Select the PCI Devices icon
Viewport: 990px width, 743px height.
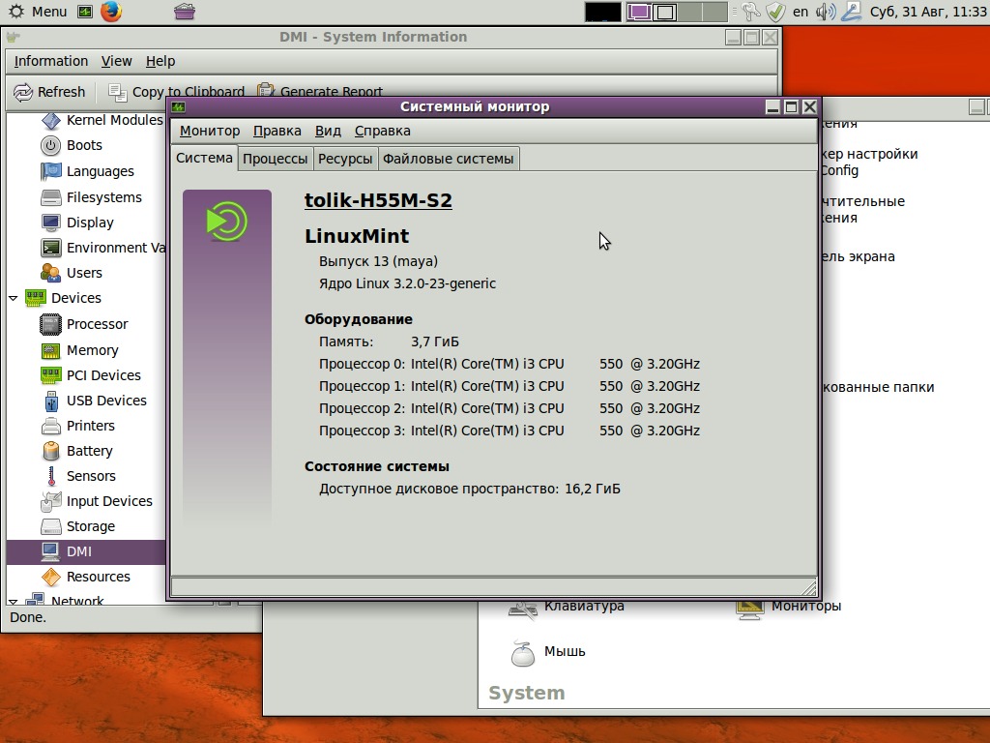click(50, 375)
